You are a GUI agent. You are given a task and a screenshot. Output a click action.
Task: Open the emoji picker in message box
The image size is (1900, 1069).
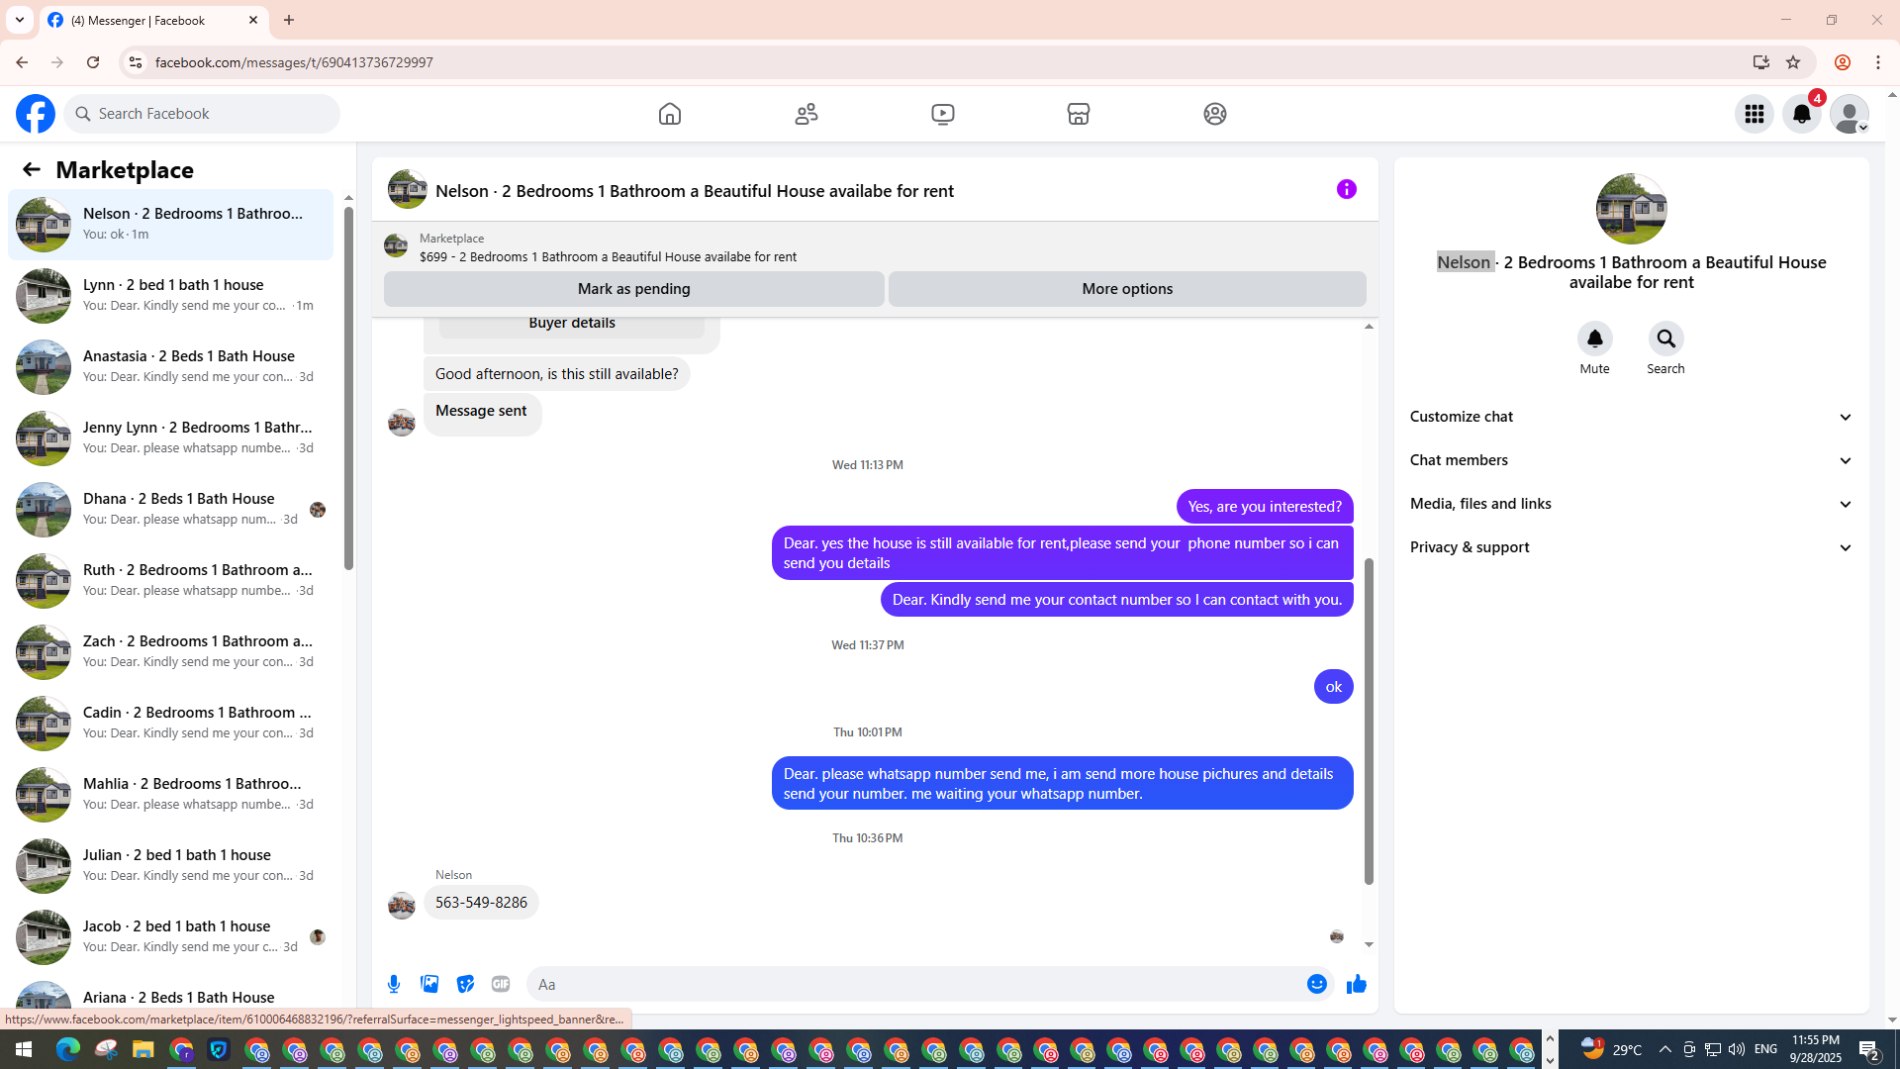coord(1316,984)
